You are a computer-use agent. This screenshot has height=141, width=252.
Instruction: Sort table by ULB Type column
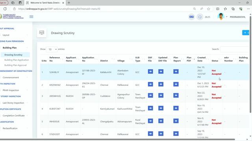click(140, 59)
